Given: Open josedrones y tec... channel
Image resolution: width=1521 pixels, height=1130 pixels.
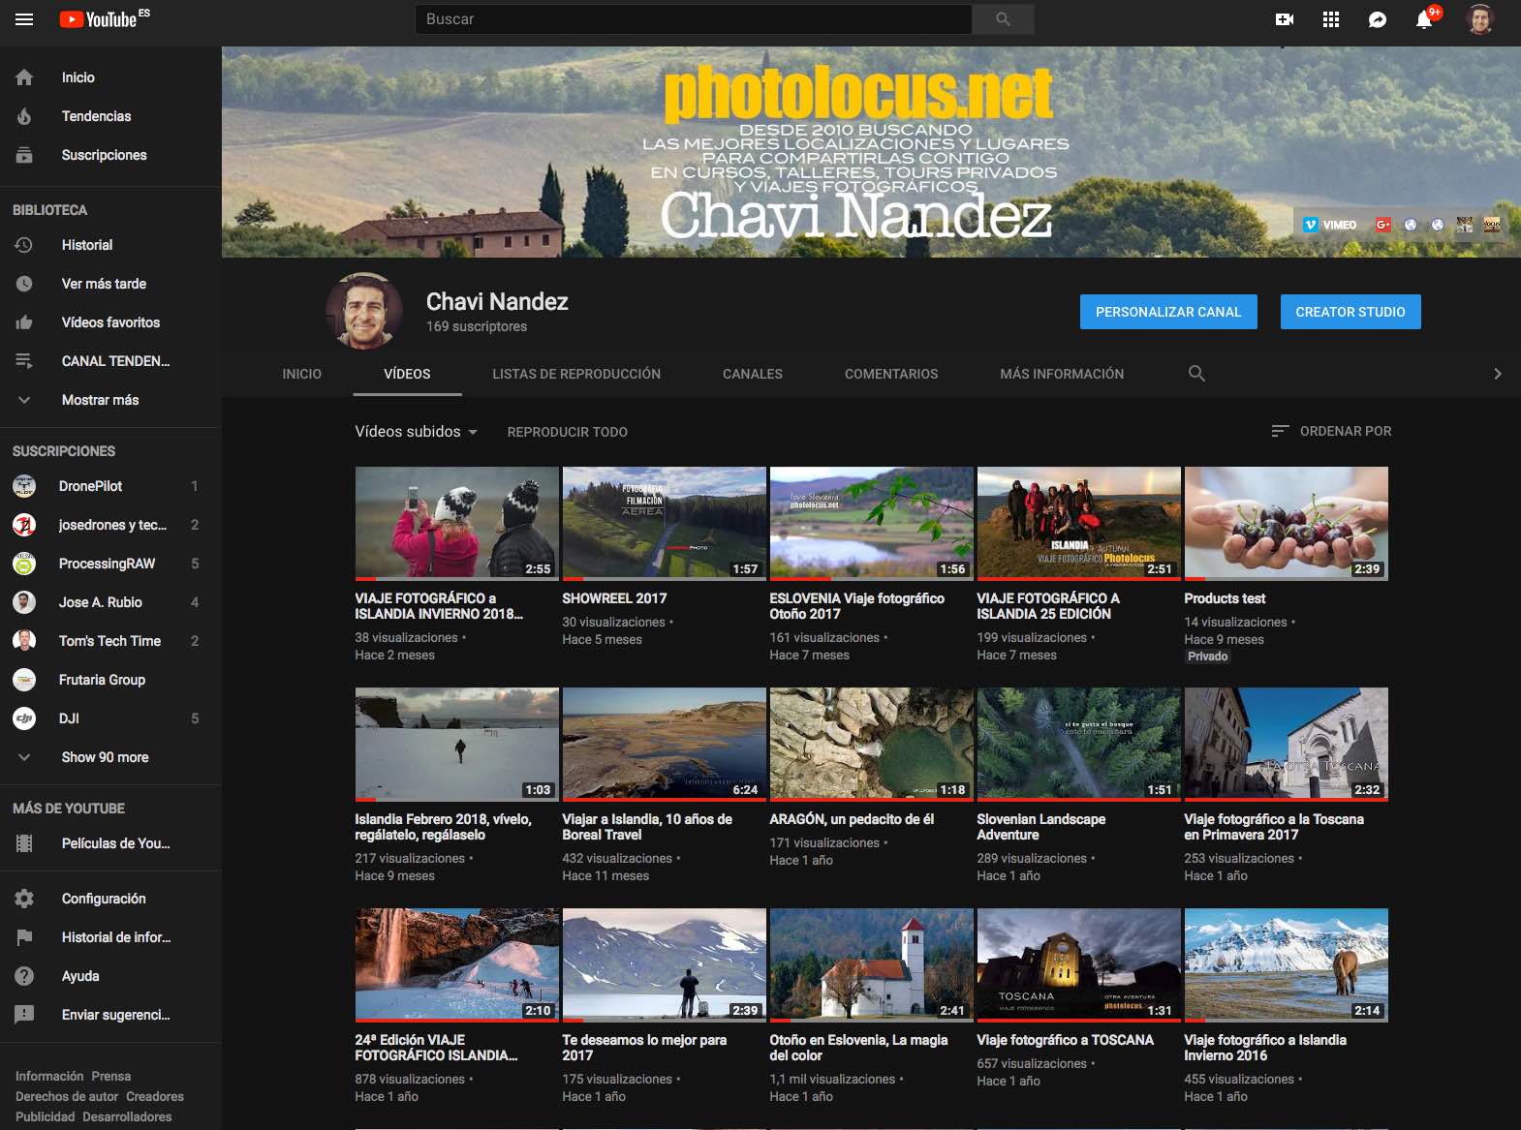Looking at the screenshot, I should [x=110, y=525].
